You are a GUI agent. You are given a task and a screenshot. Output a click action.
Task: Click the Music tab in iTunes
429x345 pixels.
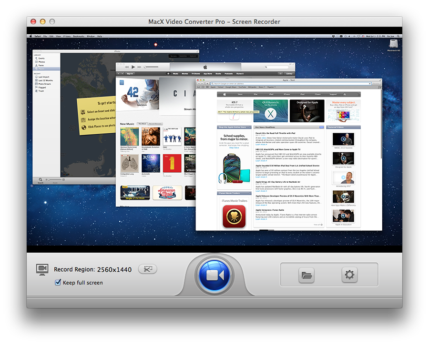click(176, 74)
